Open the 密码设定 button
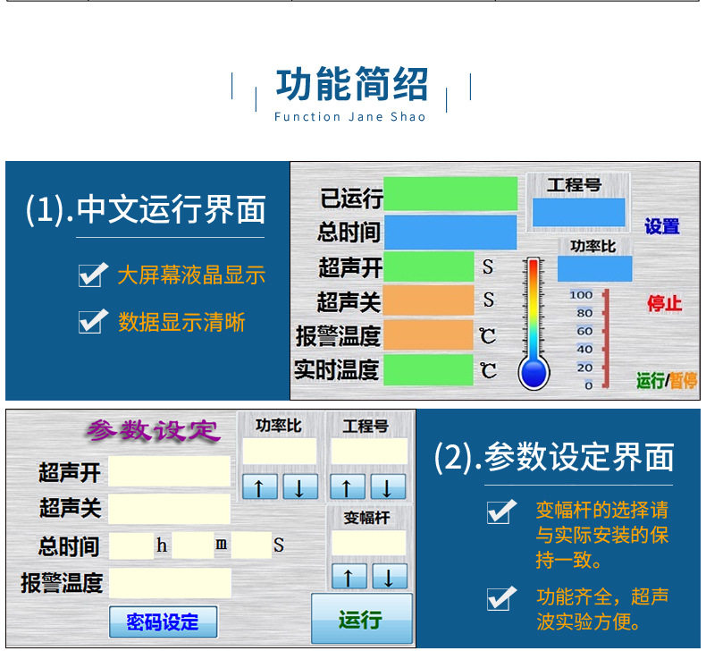The height and width of the screenshot is (651, 706). 163,621
